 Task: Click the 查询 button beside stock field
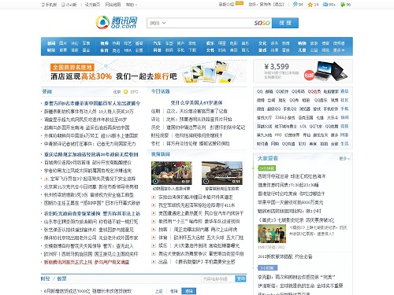tap(240, 278)
